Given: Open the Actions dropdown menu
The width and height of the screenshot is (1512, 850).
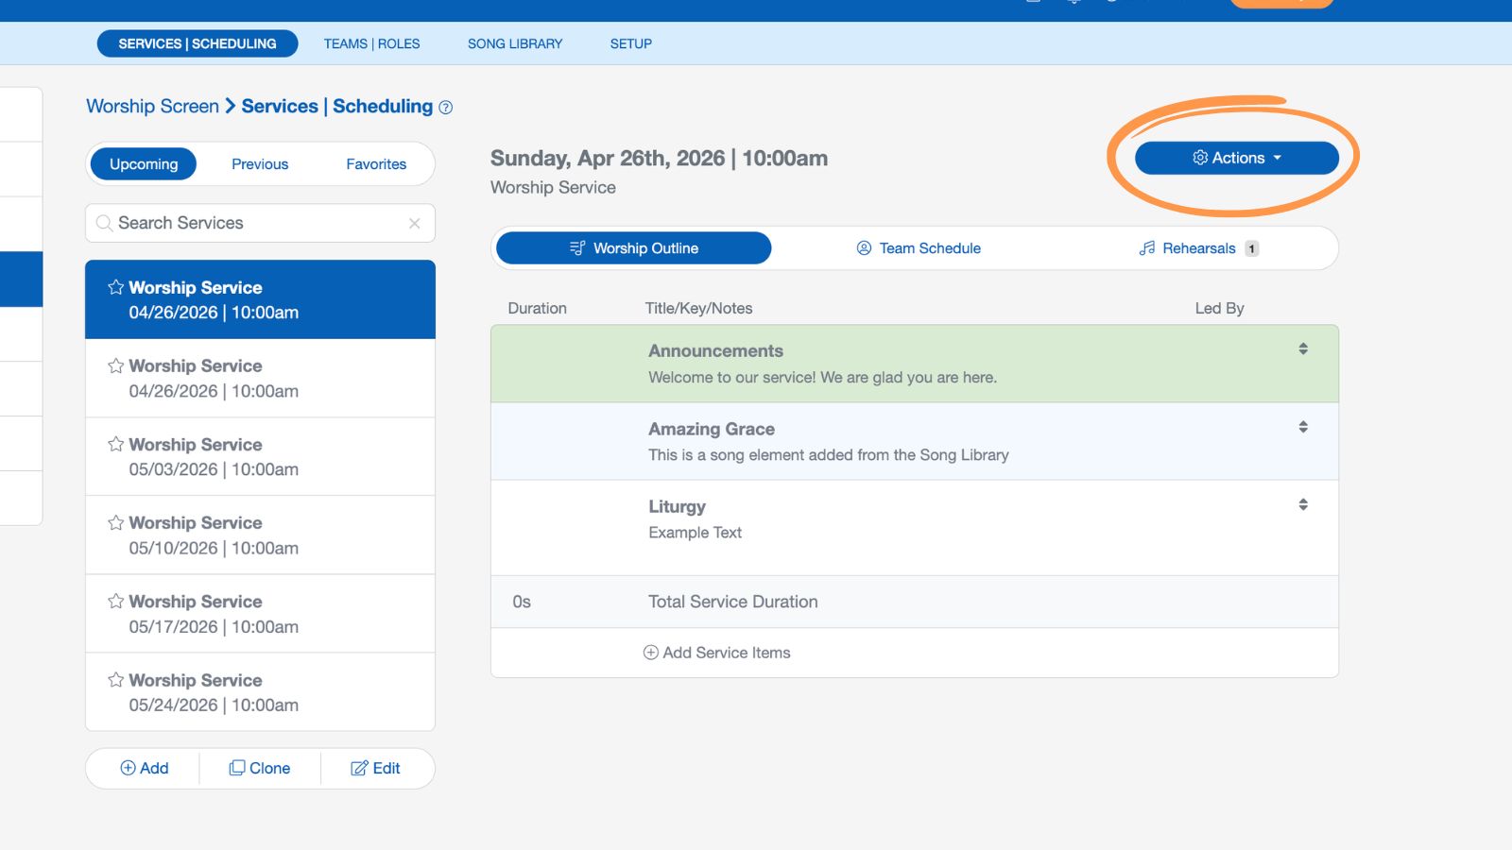Looking at the screenshot, I should [1236, 158].
